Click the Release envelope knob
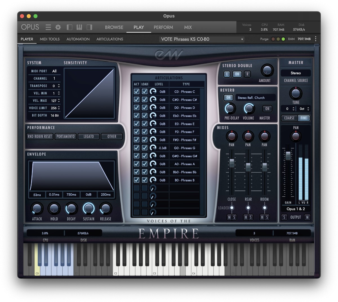 (106, 209)
